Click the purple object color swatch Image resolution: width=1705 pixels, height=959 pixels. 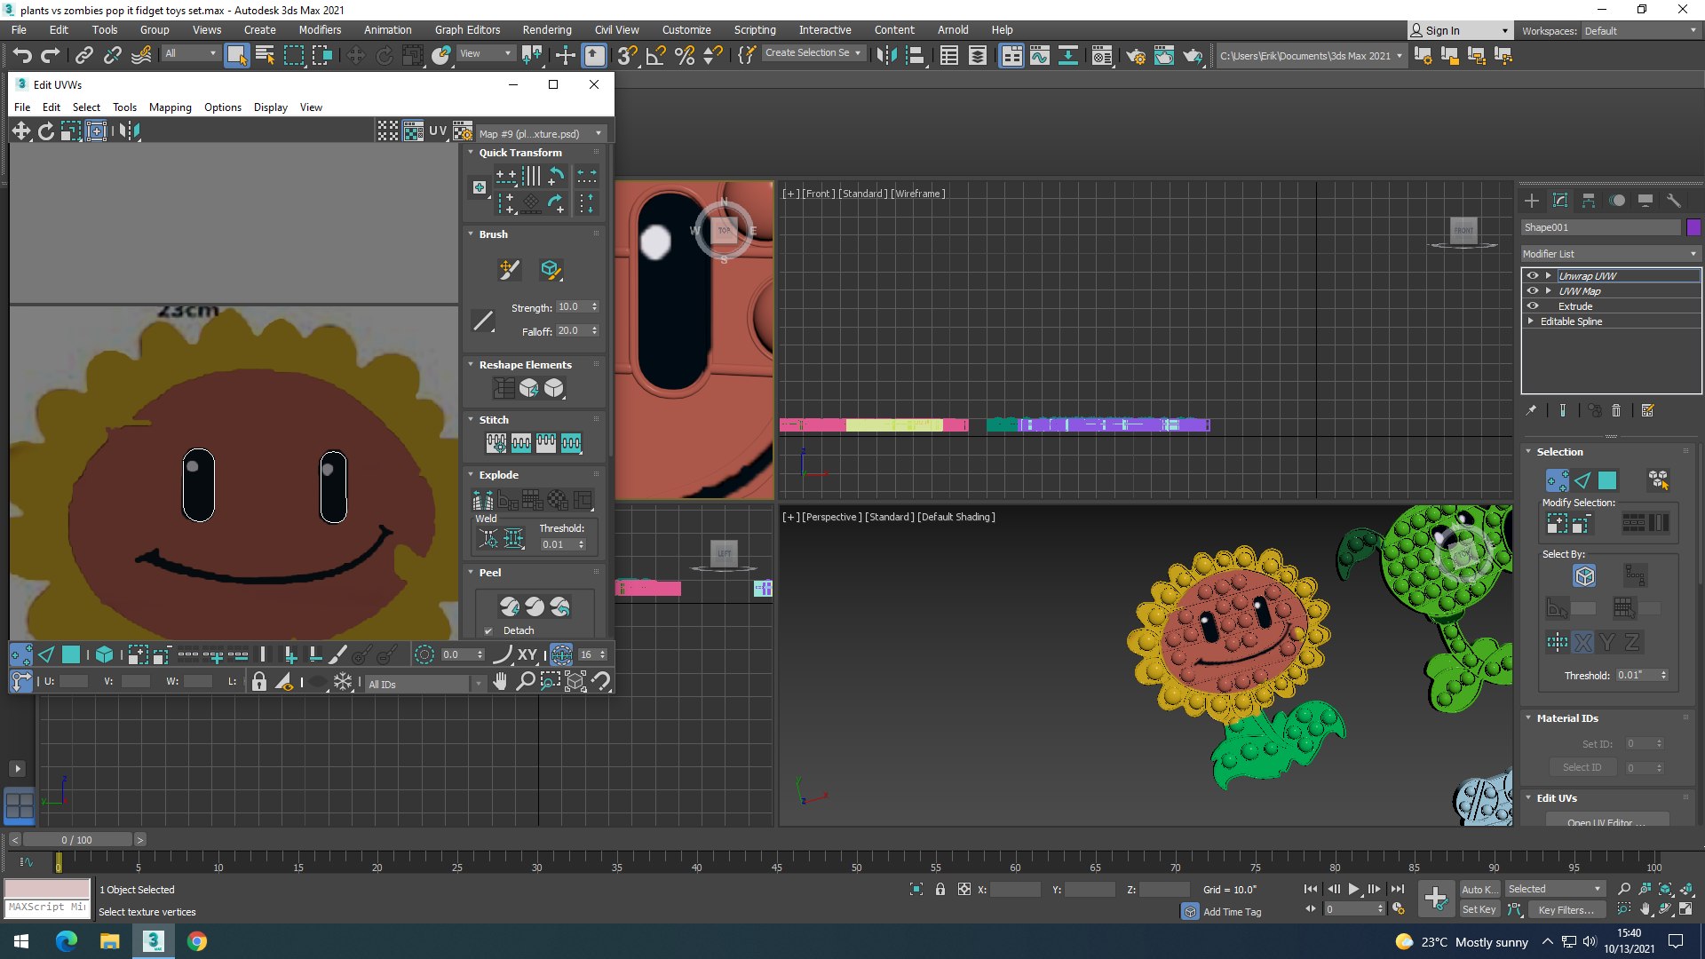coord(1693,227)
